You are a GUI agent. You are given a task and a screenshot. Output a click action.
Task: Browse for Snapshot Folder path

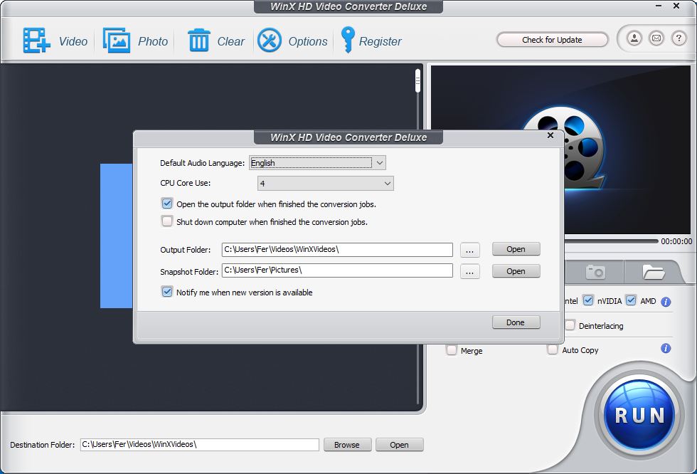(470, 271)
